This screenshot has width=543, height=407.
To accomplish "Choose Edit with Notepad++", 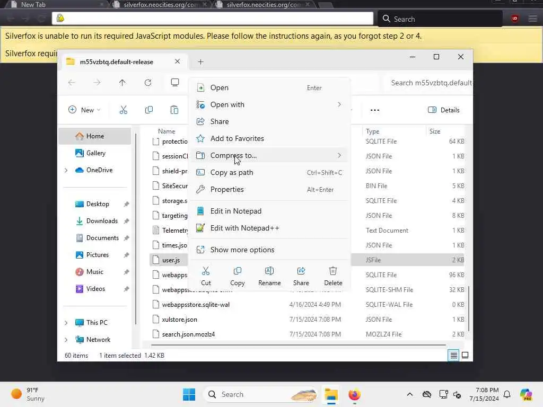I will point(269,228).
